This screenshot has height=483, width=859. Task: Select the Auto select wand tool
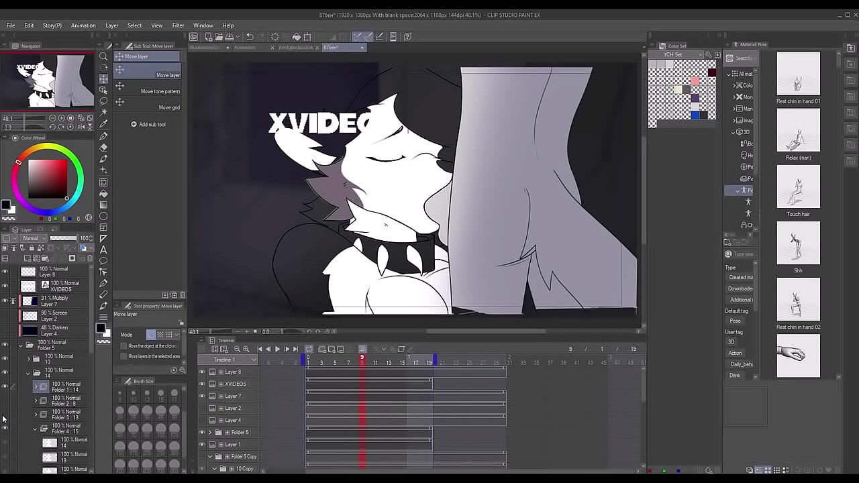103,113
